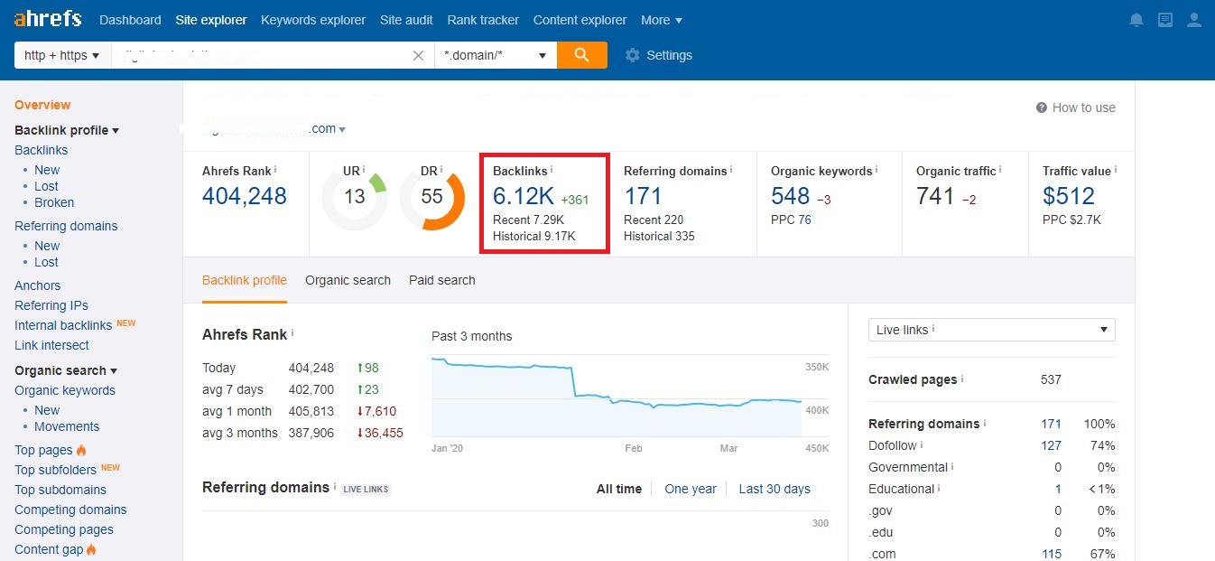Screen dimensions: 1215x561
Task: Open Competing domains in sidebar
Action: 70,510
